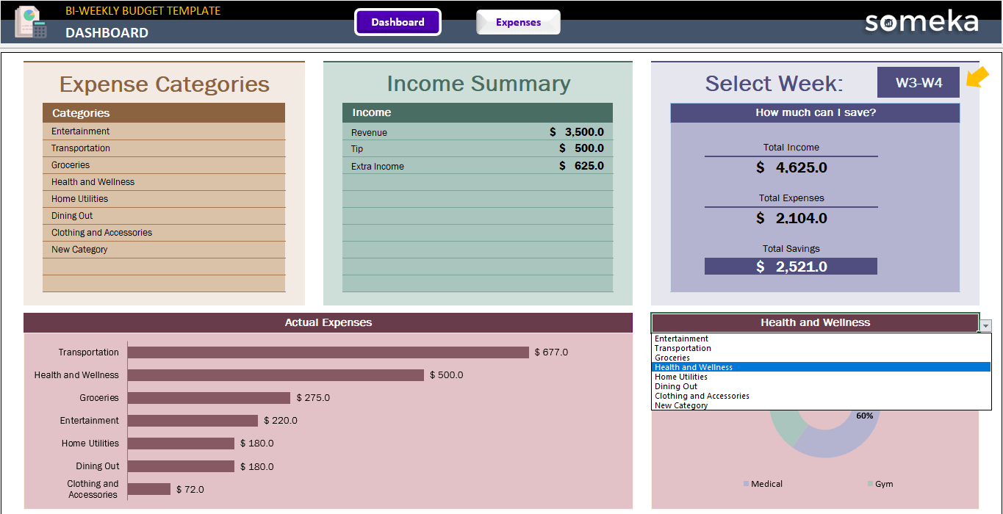The height and width of the screenshot is (514, 1003).
Task: Click the Total Savings amount
Action: pyautogui.click(x=791, y=265)
